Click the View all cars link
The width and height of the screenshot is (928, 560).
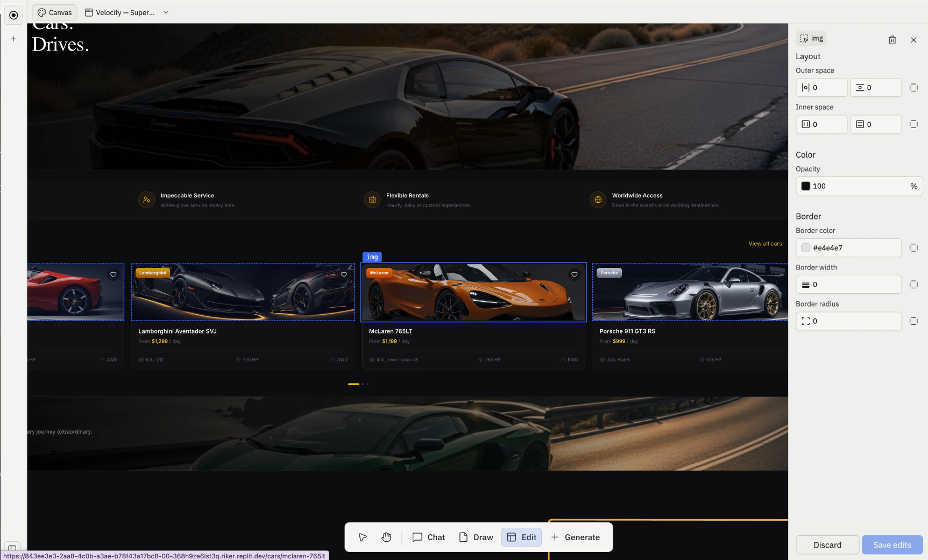765,244
